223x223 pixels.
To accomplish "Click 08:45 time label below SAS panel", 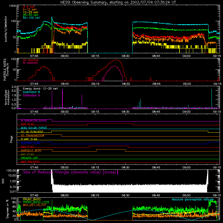I will pos(156,195).
